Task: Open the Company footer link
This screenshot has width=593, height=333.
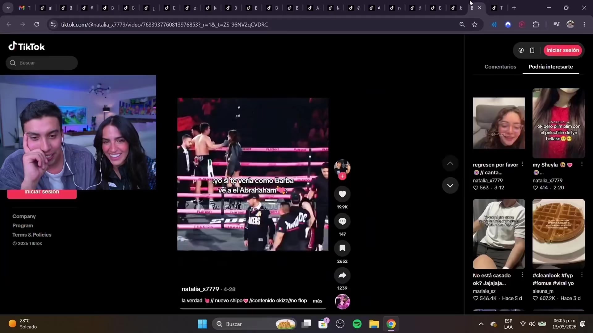Action: (24, 216)
